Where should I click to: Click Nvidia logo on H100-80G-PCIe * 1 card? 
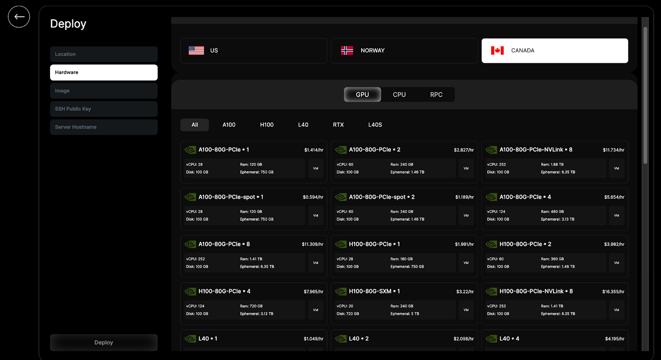341,244
